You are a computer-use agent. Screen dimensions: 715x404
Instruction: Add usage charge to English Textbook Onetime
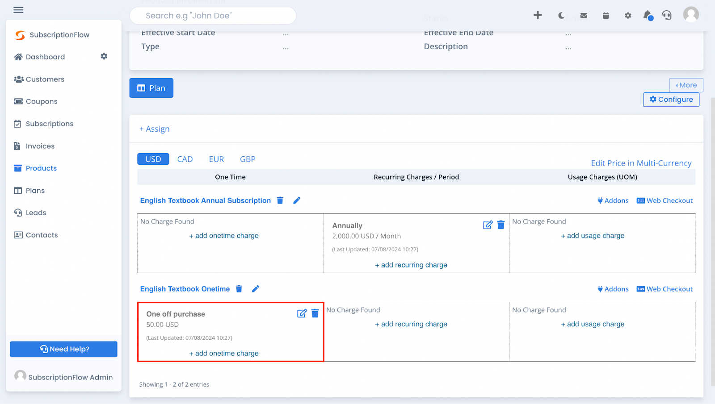[593, 324]
